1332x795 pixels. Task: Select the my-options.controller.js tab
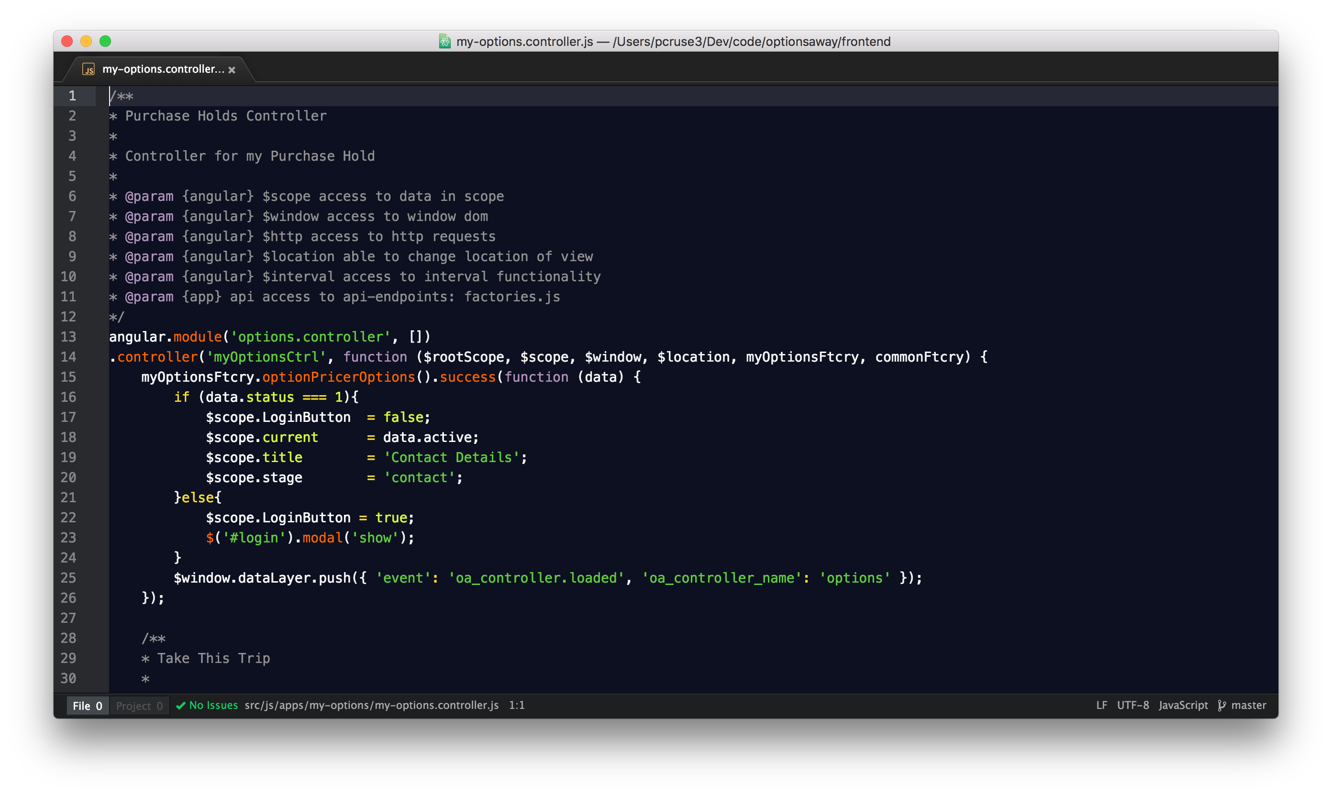[163, 69]
